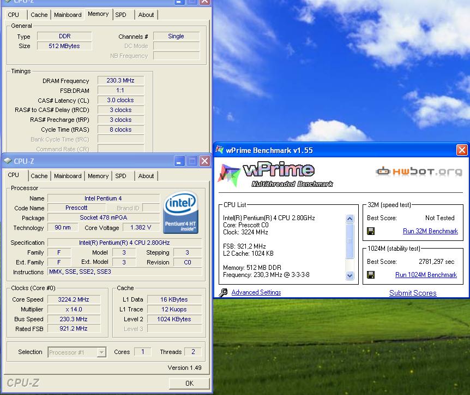Click the L1 Trace value 12 Kuops
Screen dimensions: 470x395
pyautogui.click(x=174, y=309)
